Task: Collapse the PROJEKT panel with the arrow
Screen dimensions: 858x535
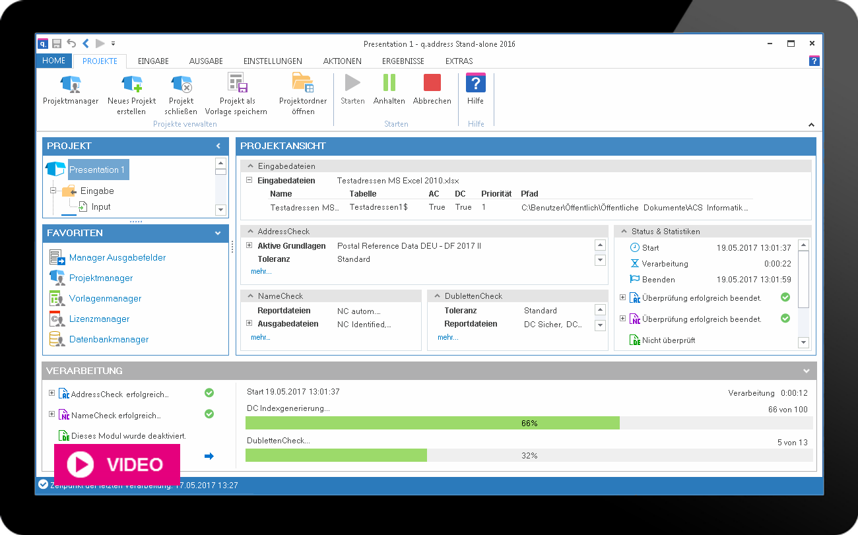Action: point(218,146)
